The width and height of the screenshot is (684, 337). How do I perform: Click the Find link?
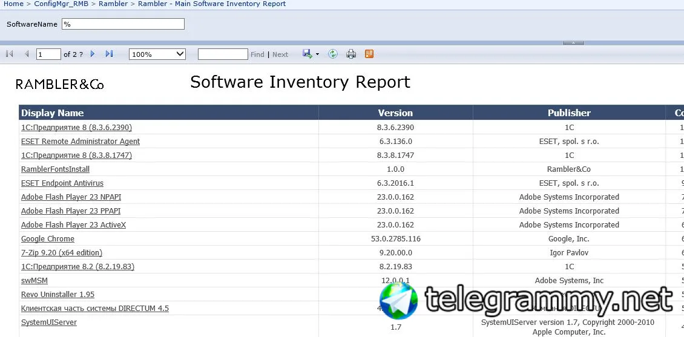click(257, 54)
